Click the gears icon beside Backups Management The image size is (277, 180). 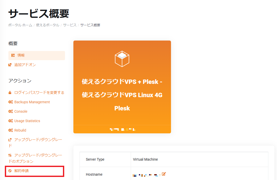point(11,102)
